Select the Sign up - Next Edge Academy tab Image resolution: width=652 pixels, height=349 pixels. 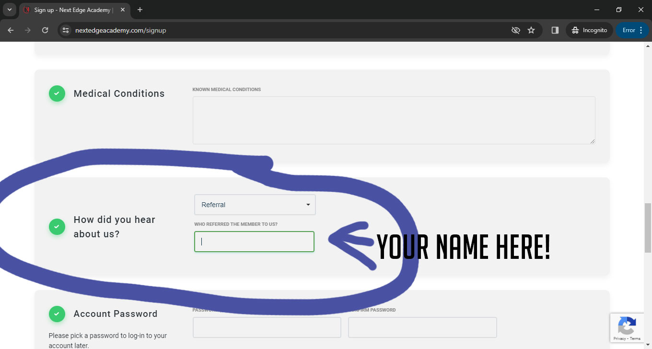pyautogui.click(x=72, y=10)
